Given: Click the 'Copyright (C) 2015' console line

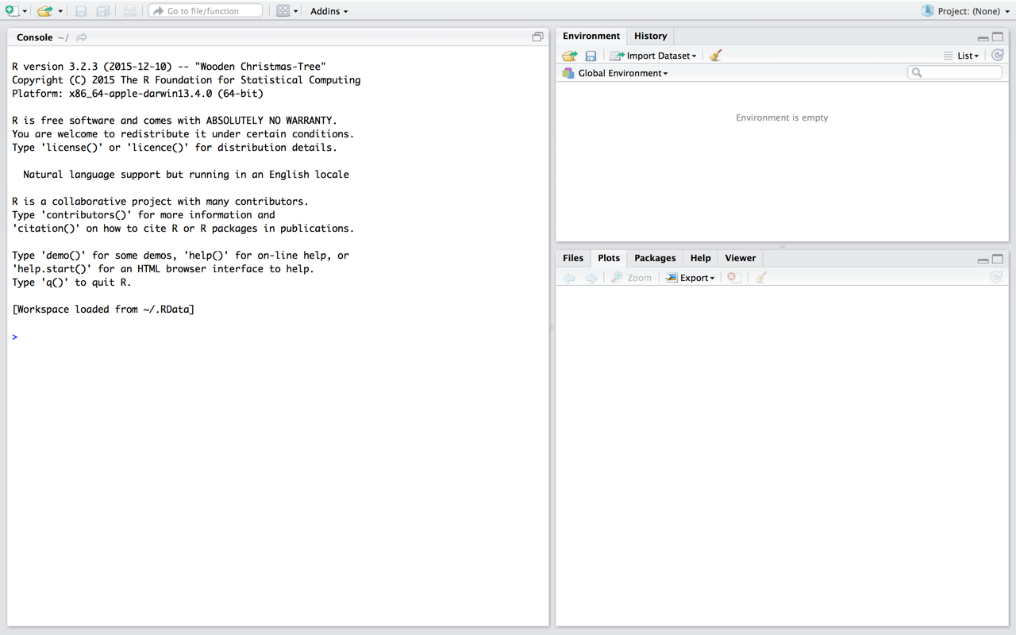Looking at the screenshot, I should click(x=186, y=80).
